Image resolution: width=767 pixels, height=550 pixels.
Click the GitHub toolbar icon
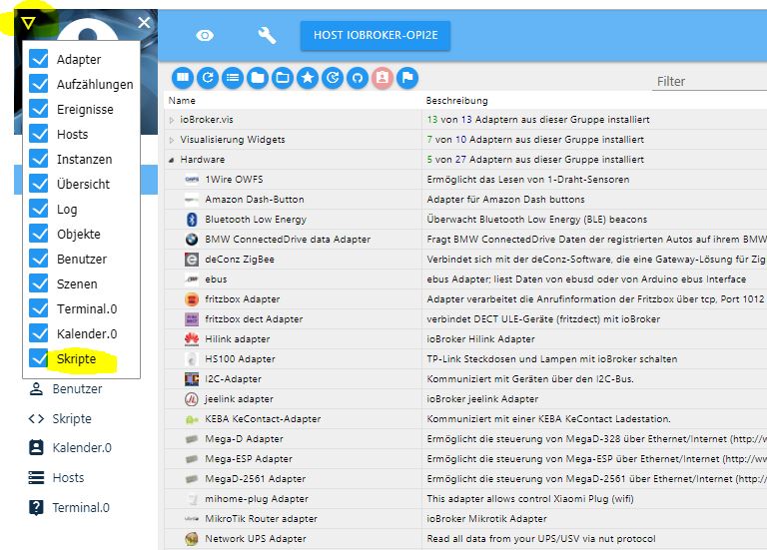(x=358, y=78)
